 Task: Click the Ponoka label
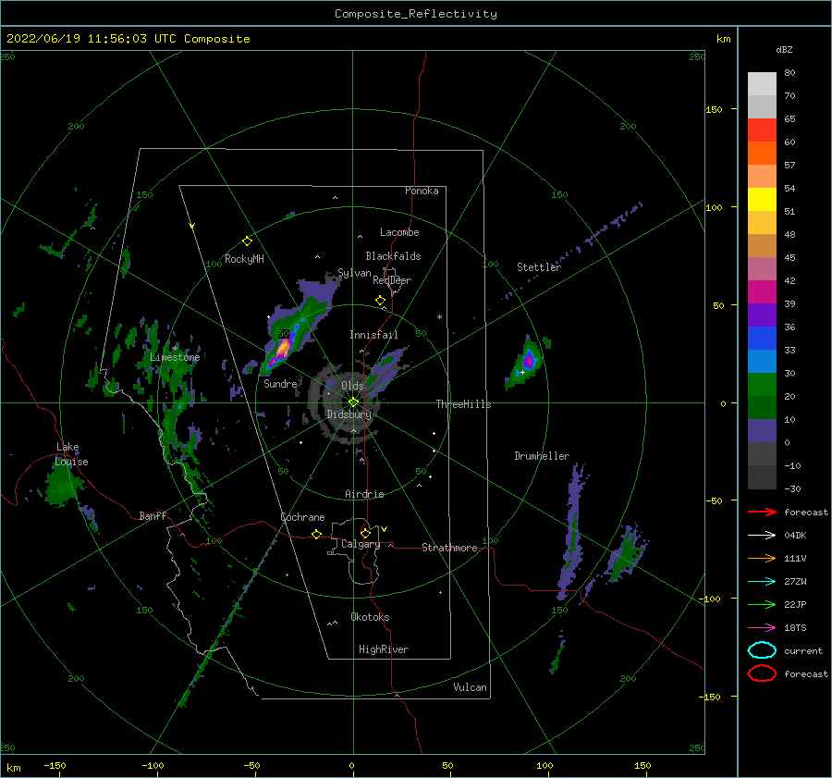coord(422,191)
